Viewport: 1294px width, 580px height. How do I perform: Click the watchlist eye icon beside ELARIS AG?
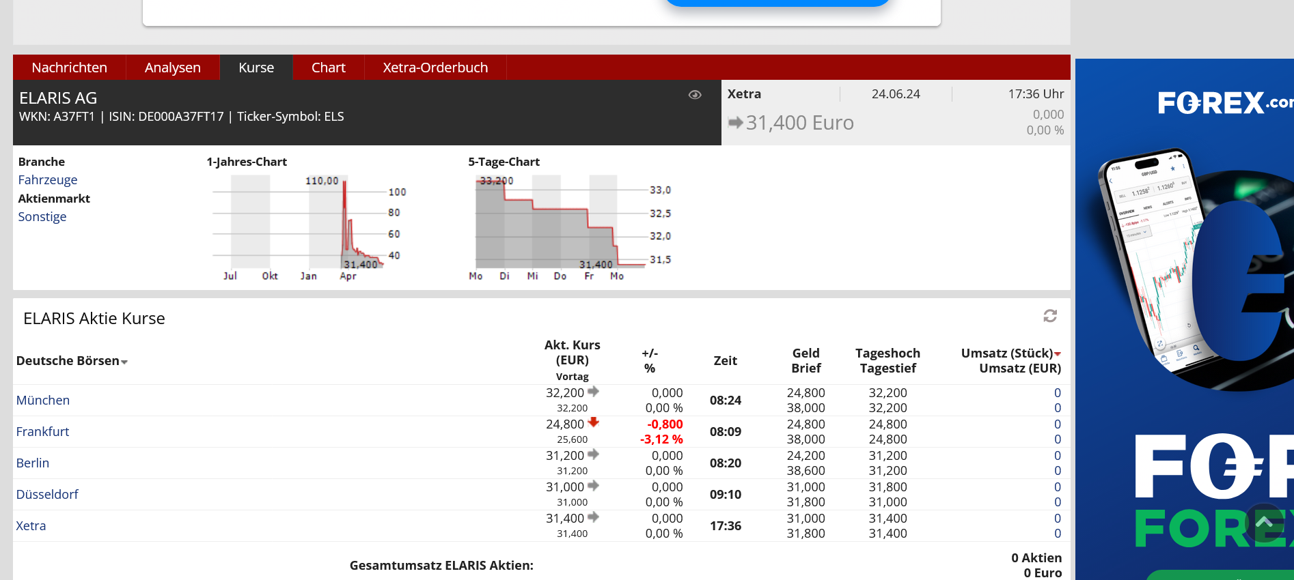pyautogui.click(x=695, y=95)
